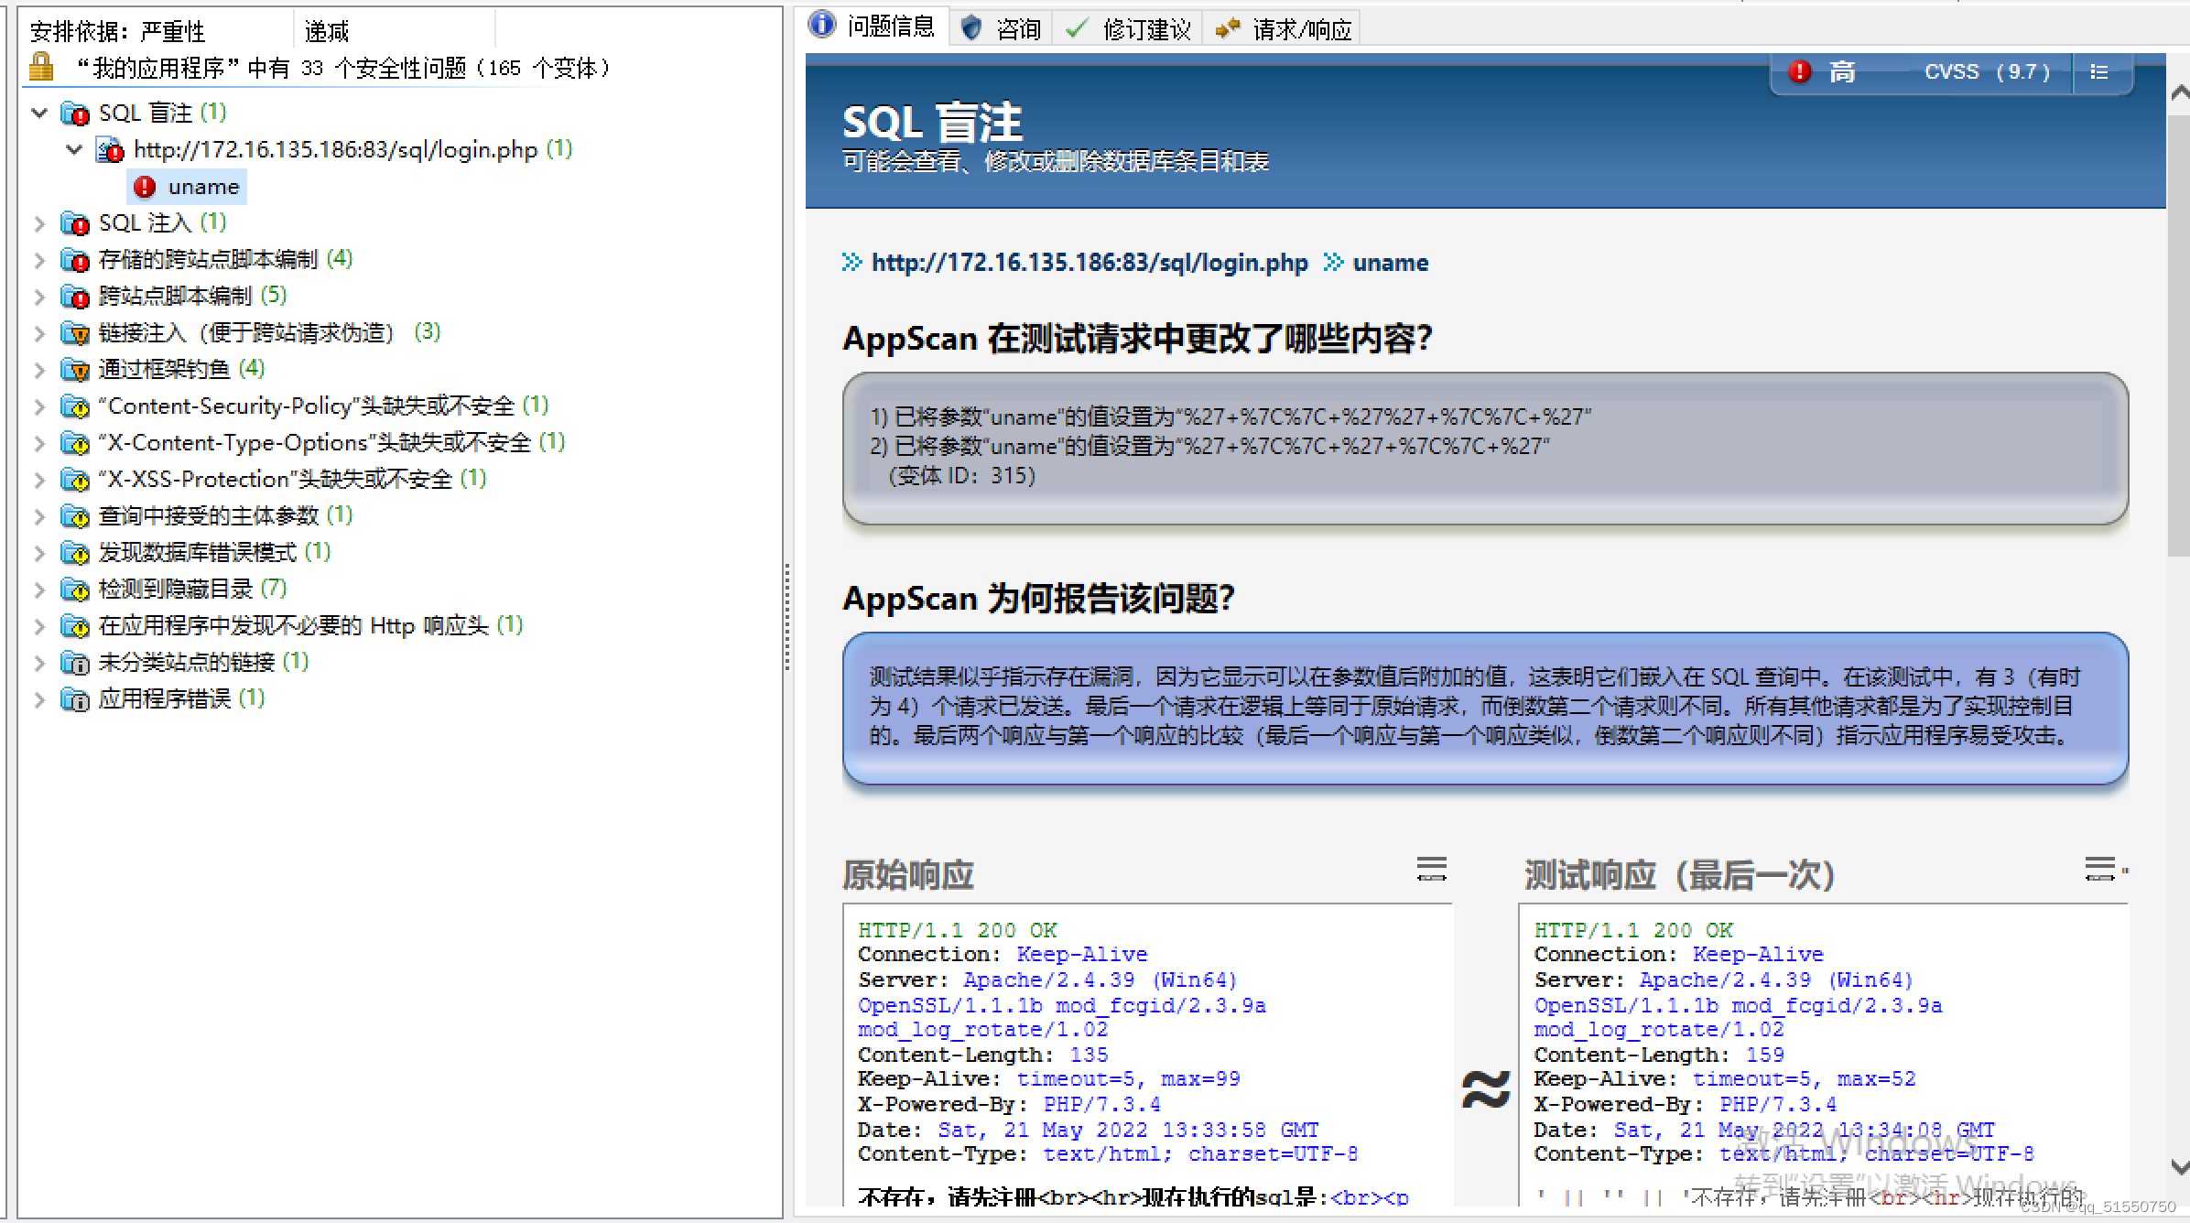Expand the 应用程序错误 tree node
The image size is (2190, 1223).
39,699
